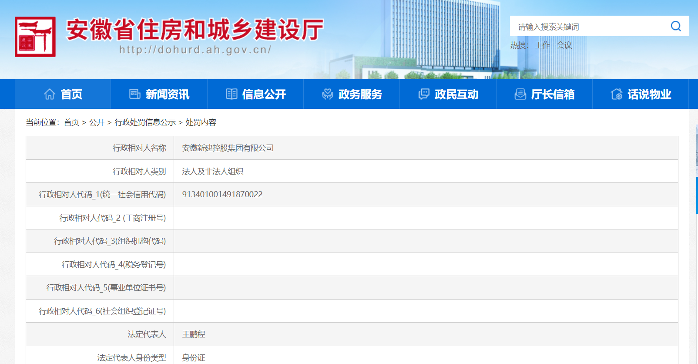Screen dimensions: 698x364
Task: Go to 公开 in breadcrumb
Action: (97, 122)
